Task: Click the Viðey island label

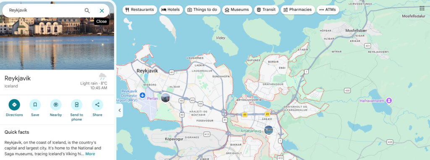Action: pos(220,38)
